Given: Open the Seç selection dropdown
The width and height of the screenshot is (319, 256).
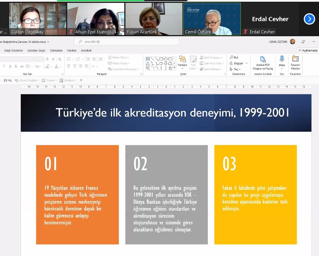Looking at the screenshot, I should coord(235,69).
